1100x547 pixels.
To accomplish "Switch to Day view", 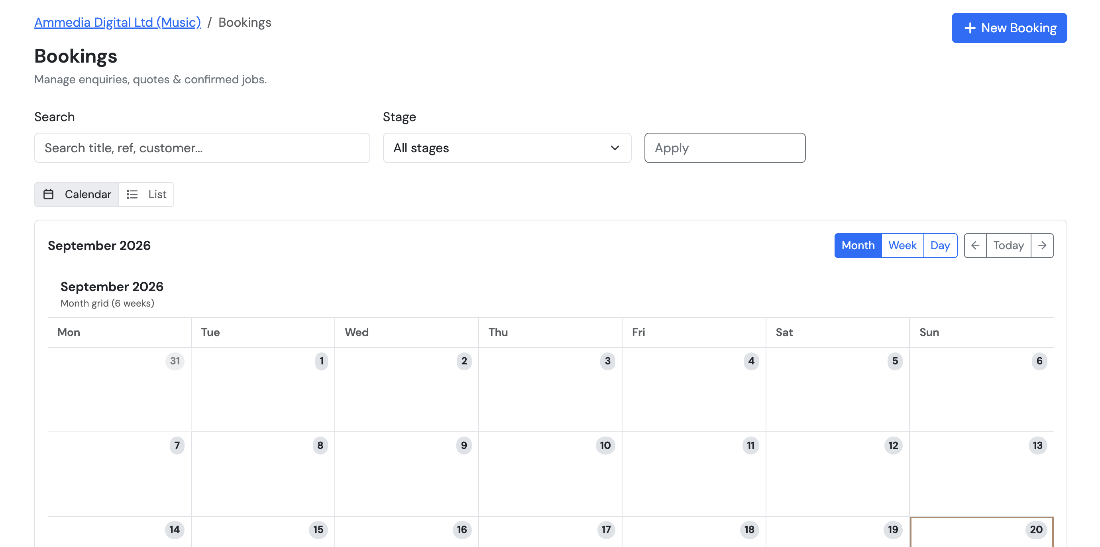I will point(940,245).
